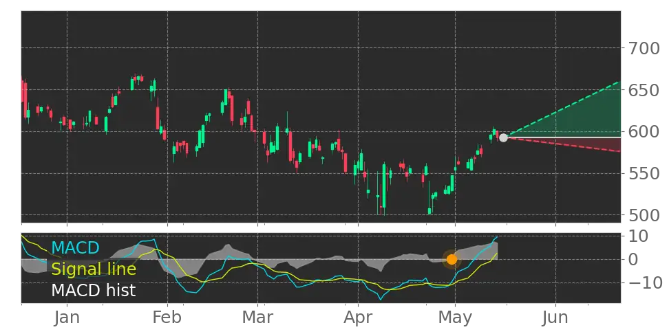The height and width of the screenshot is (334, 669).
Task: Click the MACD hist legend label
Action: click(x=94, y=291)
